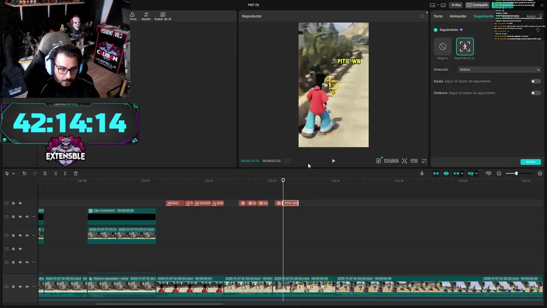Change the 9:16 aspect ratio

pos(414,161)
